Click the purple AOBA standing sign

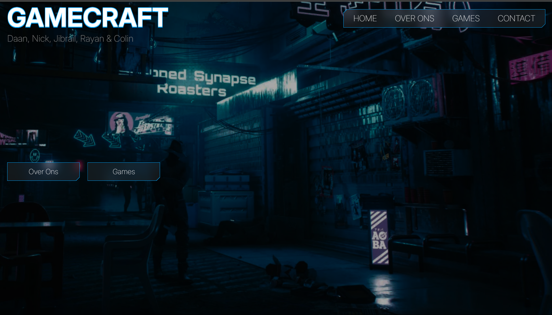tap(379, 237)
